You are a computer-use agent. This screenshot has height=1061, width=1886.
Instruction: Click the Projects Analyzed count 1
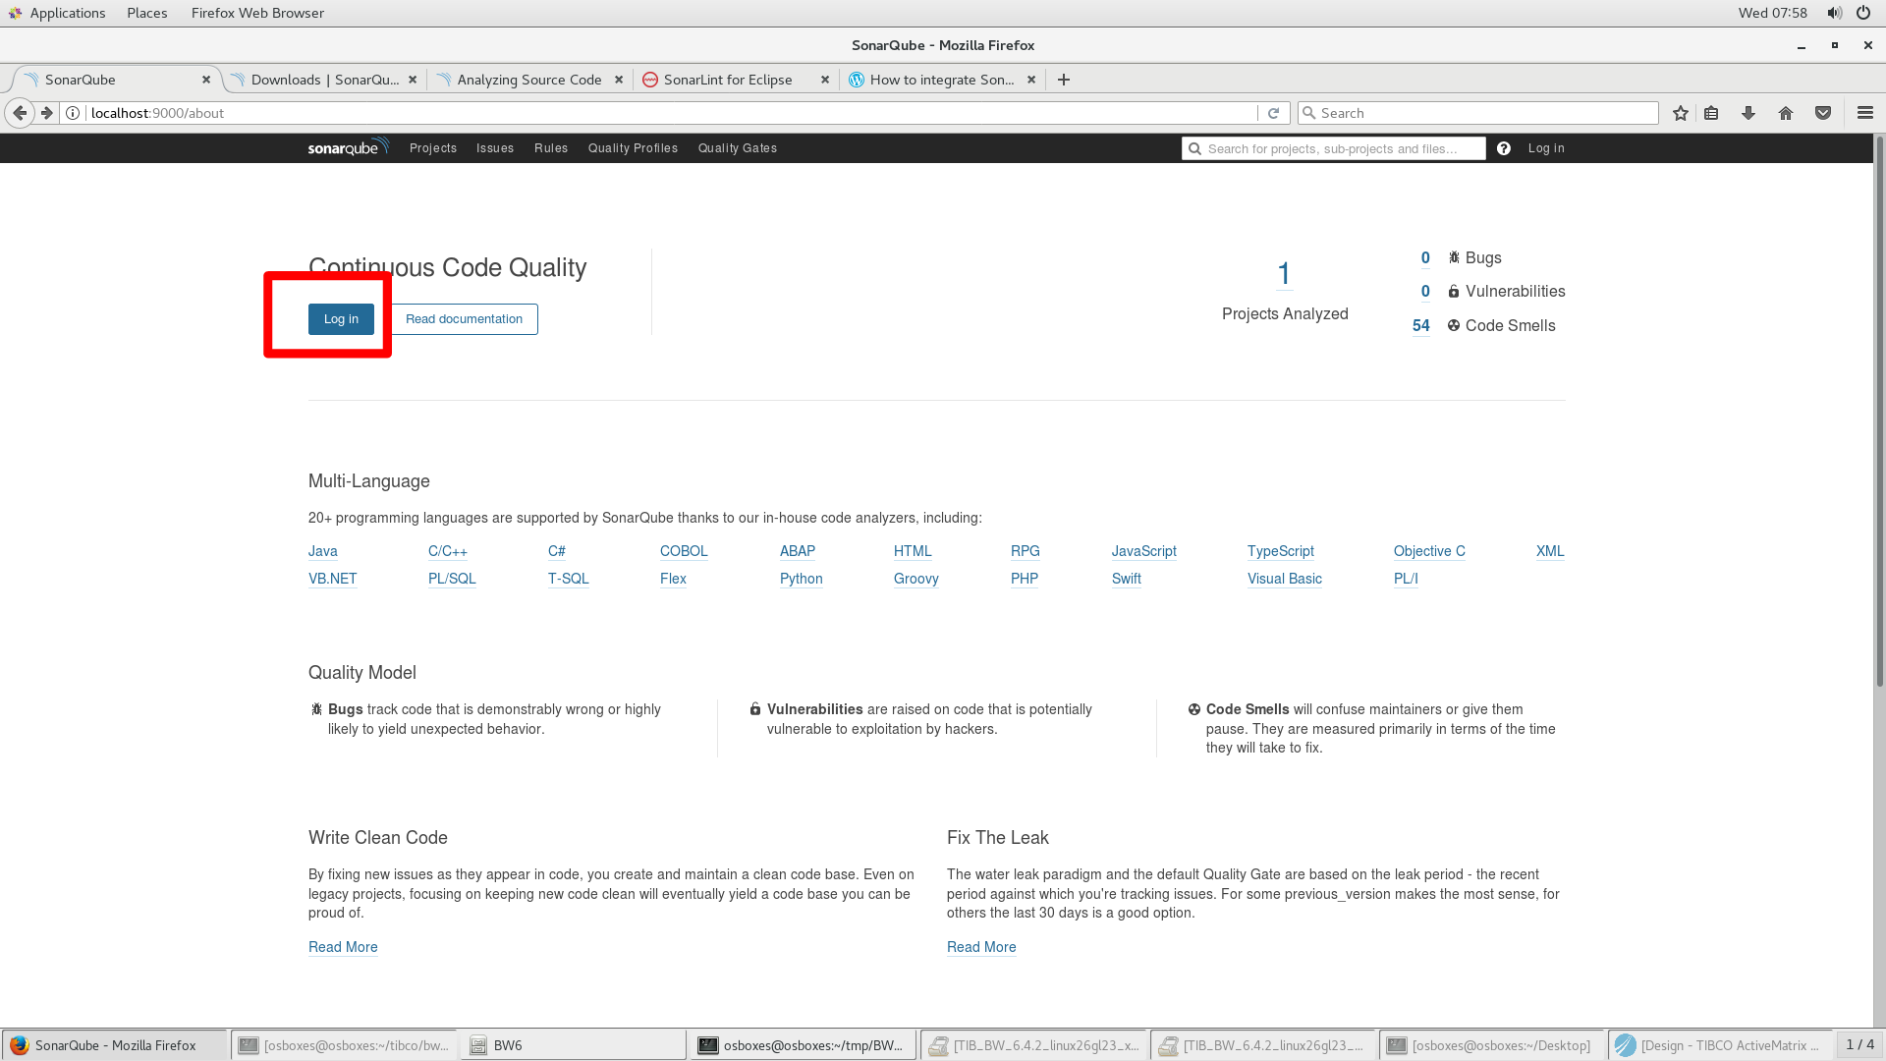click(1284, 274)
